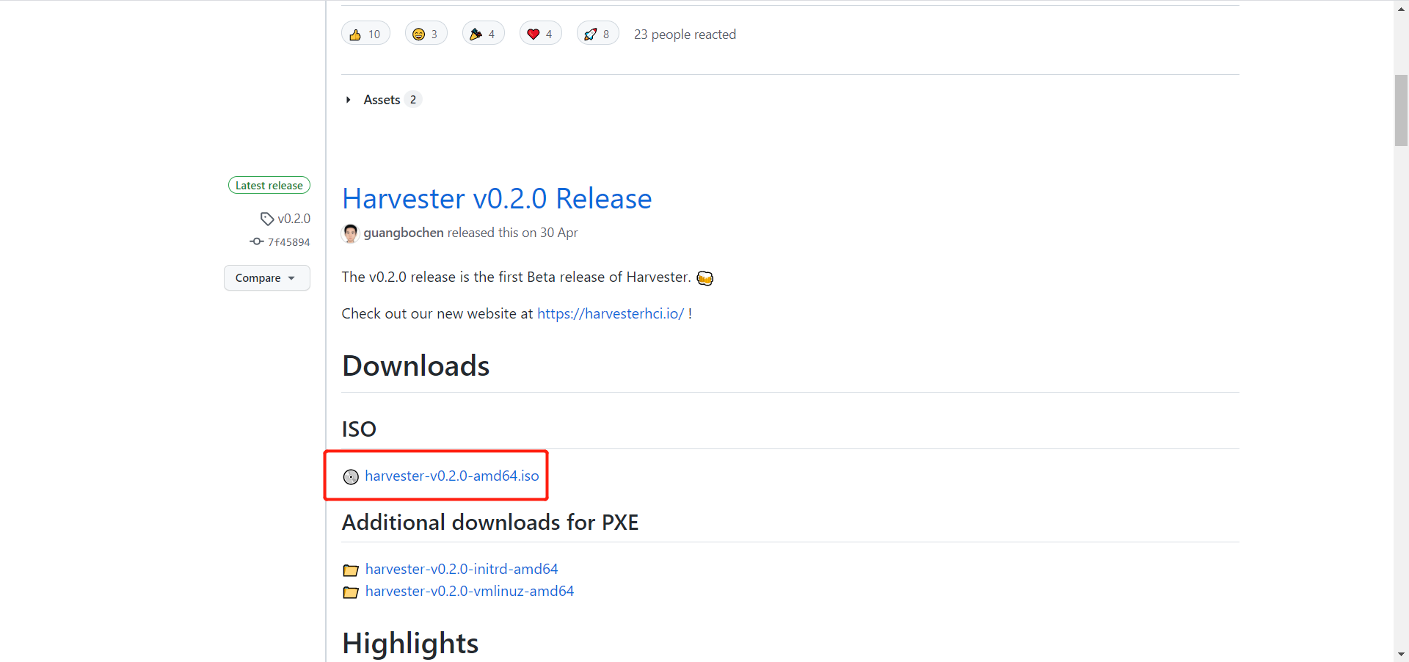Click the beer mugs emoji after 'Harvester.'
The height and width of the screenshot is (662, 1409).
coord(705,277)
